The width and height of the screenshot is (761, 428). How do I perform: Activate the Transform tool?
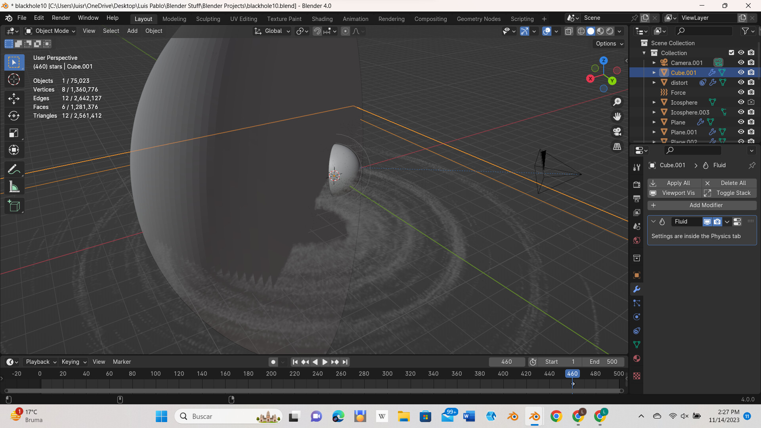14,150
